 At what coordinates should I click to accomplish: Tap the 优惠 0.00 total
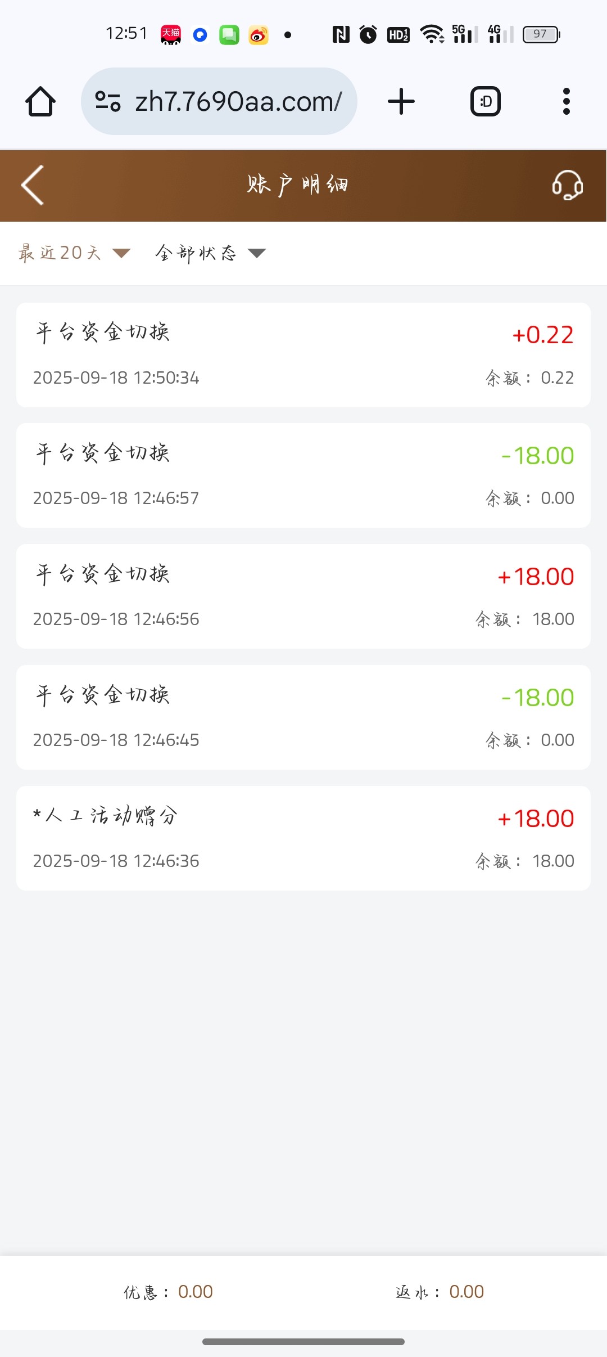pyautogui.click(x=169, y=1292)
